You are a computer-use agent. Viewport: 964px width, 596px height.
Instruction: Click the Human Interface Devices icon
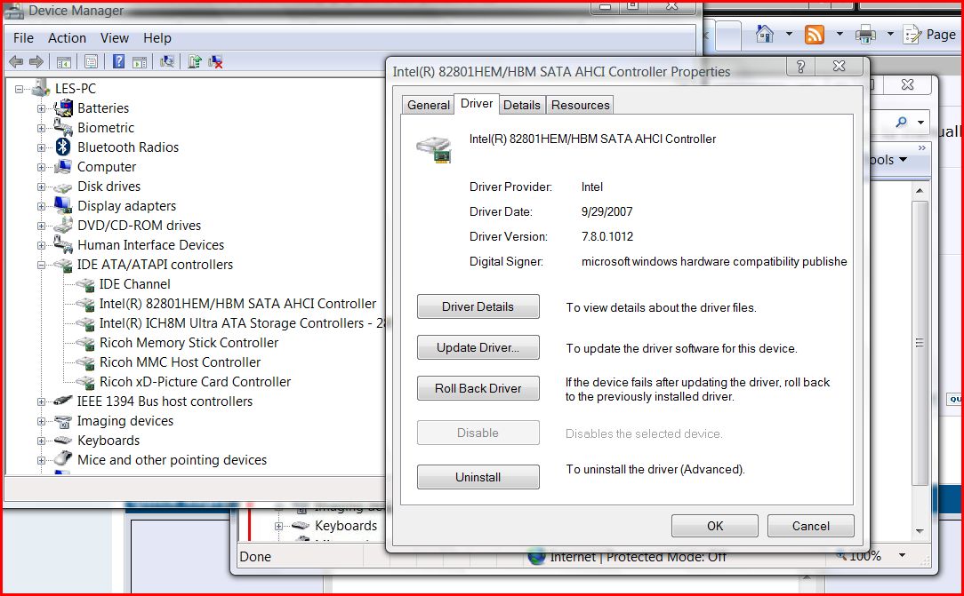(x=63, y=245)
